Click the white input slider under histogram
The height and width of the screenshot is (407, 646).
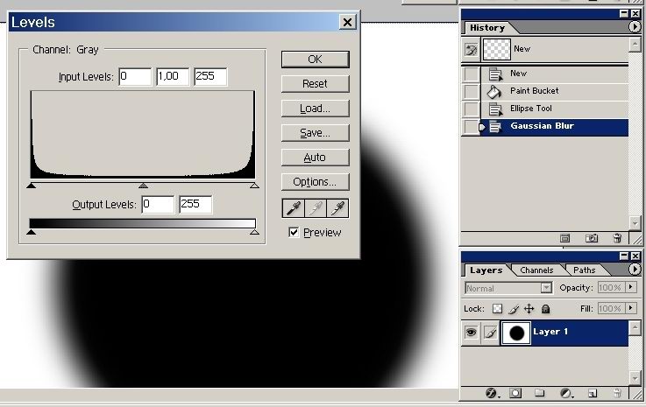[x=254, y=186]
